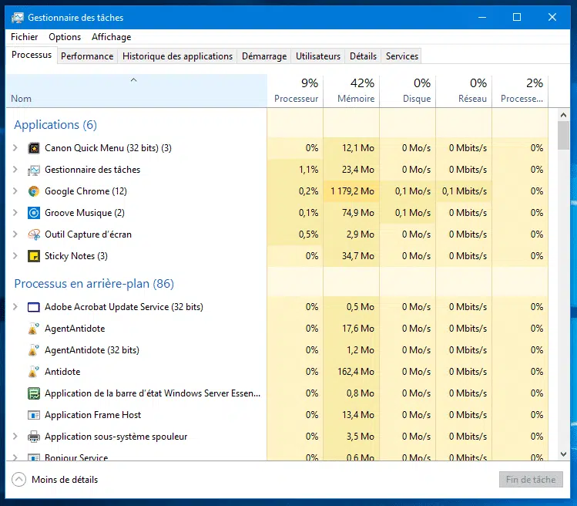Click Antidote memory value 162,4 Mo
This screenshot has height=506, width=577.
tap(356, 372)
